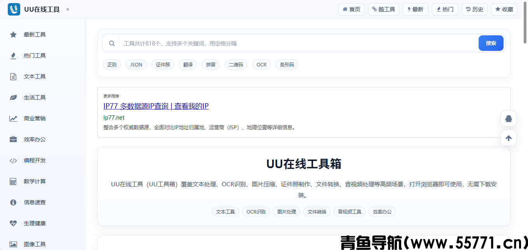Viewport: 528px width, 250px height.
Task: Select the 效率办公 tag under UU在线工具箱
Action: pos(382,212)
